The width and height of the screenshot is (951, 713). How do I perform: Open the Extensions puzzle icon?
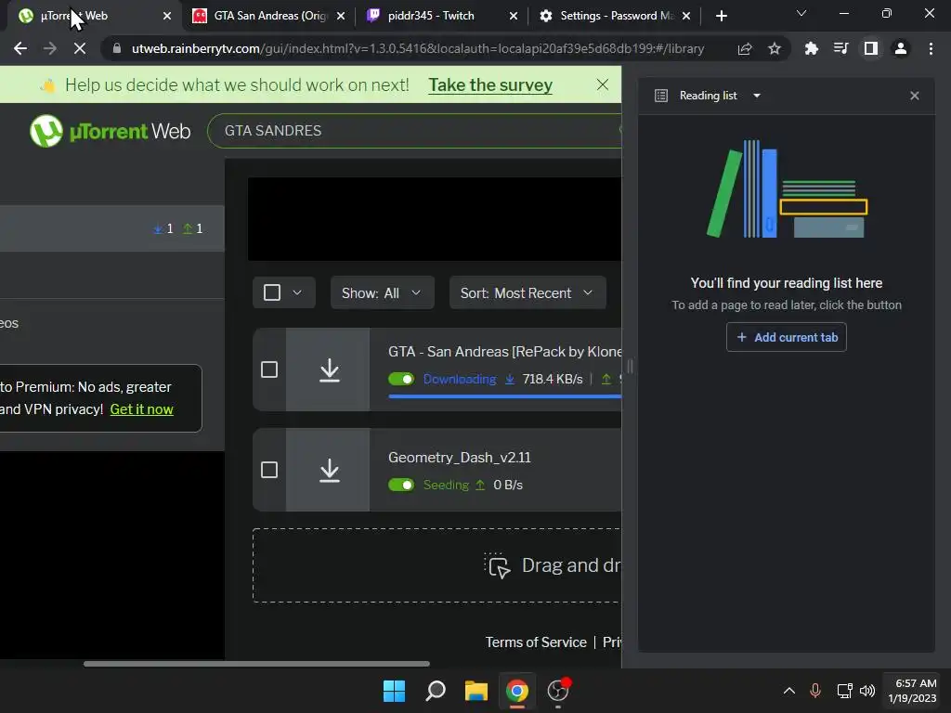point(811,48)
